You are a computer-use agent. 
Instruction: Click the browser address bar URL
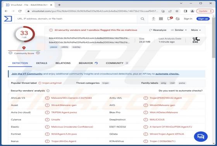[x=95, y=11]
